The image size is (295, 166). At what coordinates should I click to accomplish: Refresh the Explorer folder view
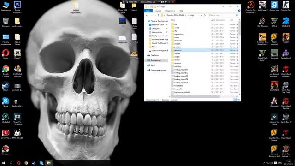click(205, 15)
